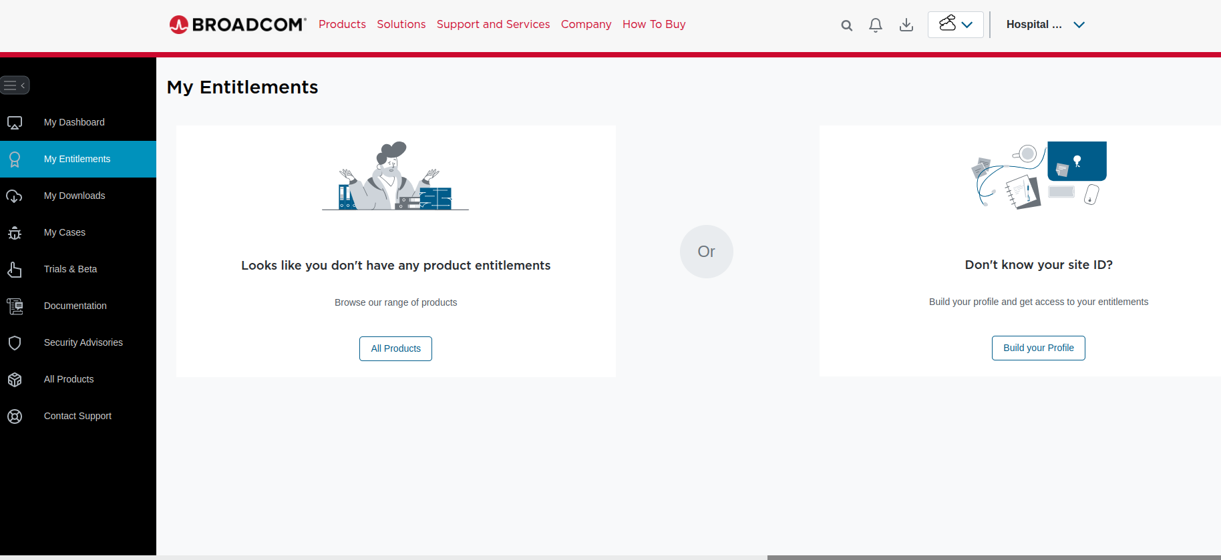Open notifications bell icon
Screen dimensions: 1221x560
pos(876,25)
